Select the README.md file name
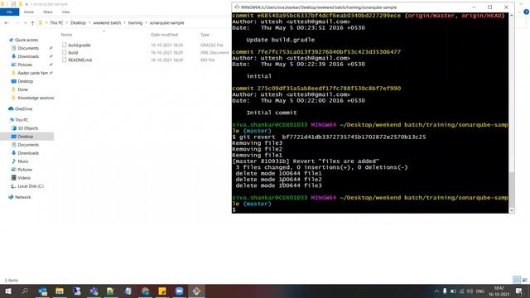The width and height of the screenshot is (530, 298). click(x=80, y=60)
